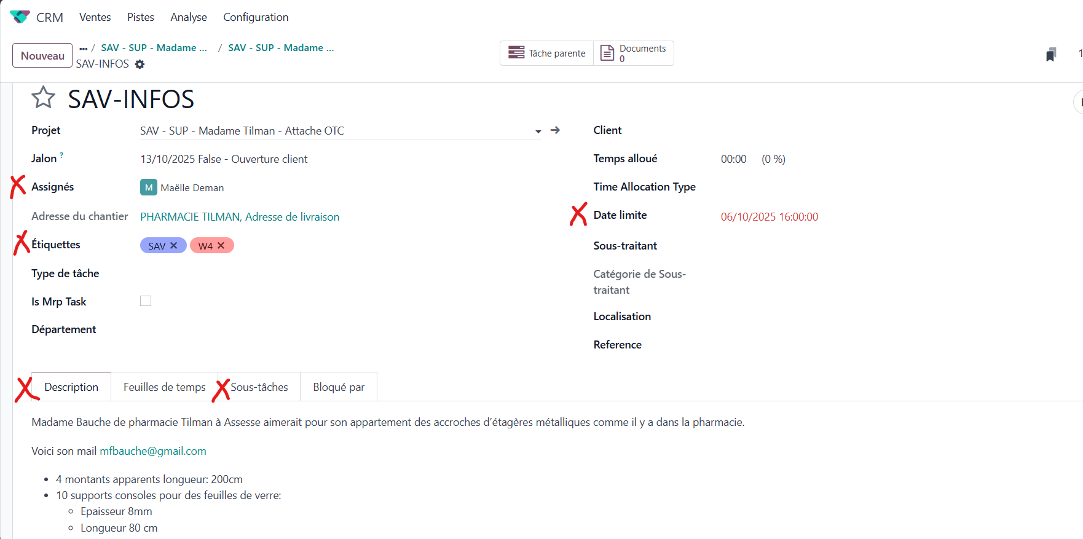Viewport: 1083px width, 539px height.
Task: Remove the SAV tag
Action: pyautogui.click(x=174, y=246)
